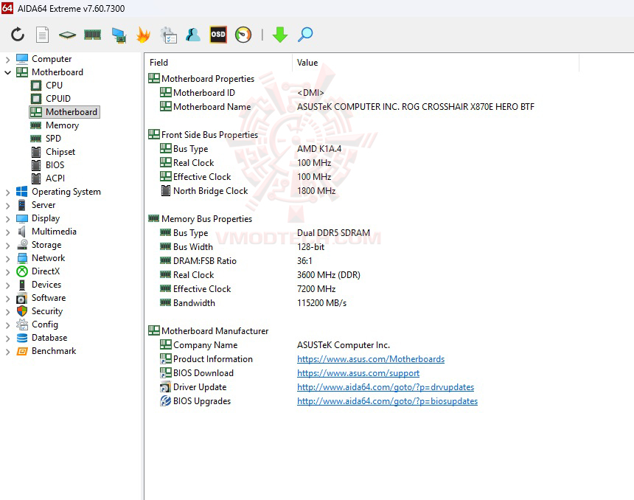The image size is (634, 500).
Task: Select the Bandwidth row
Action: coord(254,303)
